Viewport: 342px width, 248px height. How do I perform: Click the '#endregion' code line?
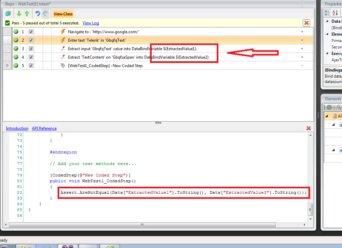click(63, 152)
